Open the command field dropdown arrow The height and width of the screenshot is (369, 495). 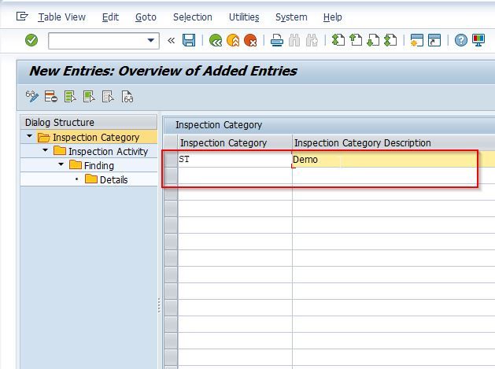(151, 40)
